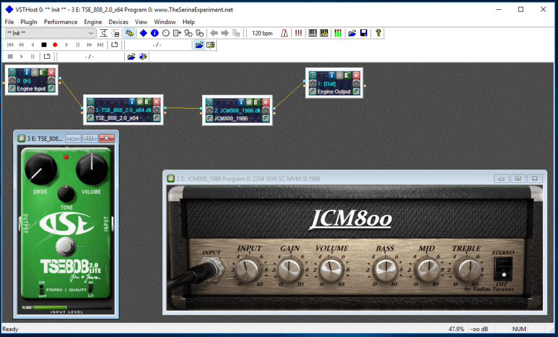Click the black stop button in the player toolbar

click(x=44, y=45)
